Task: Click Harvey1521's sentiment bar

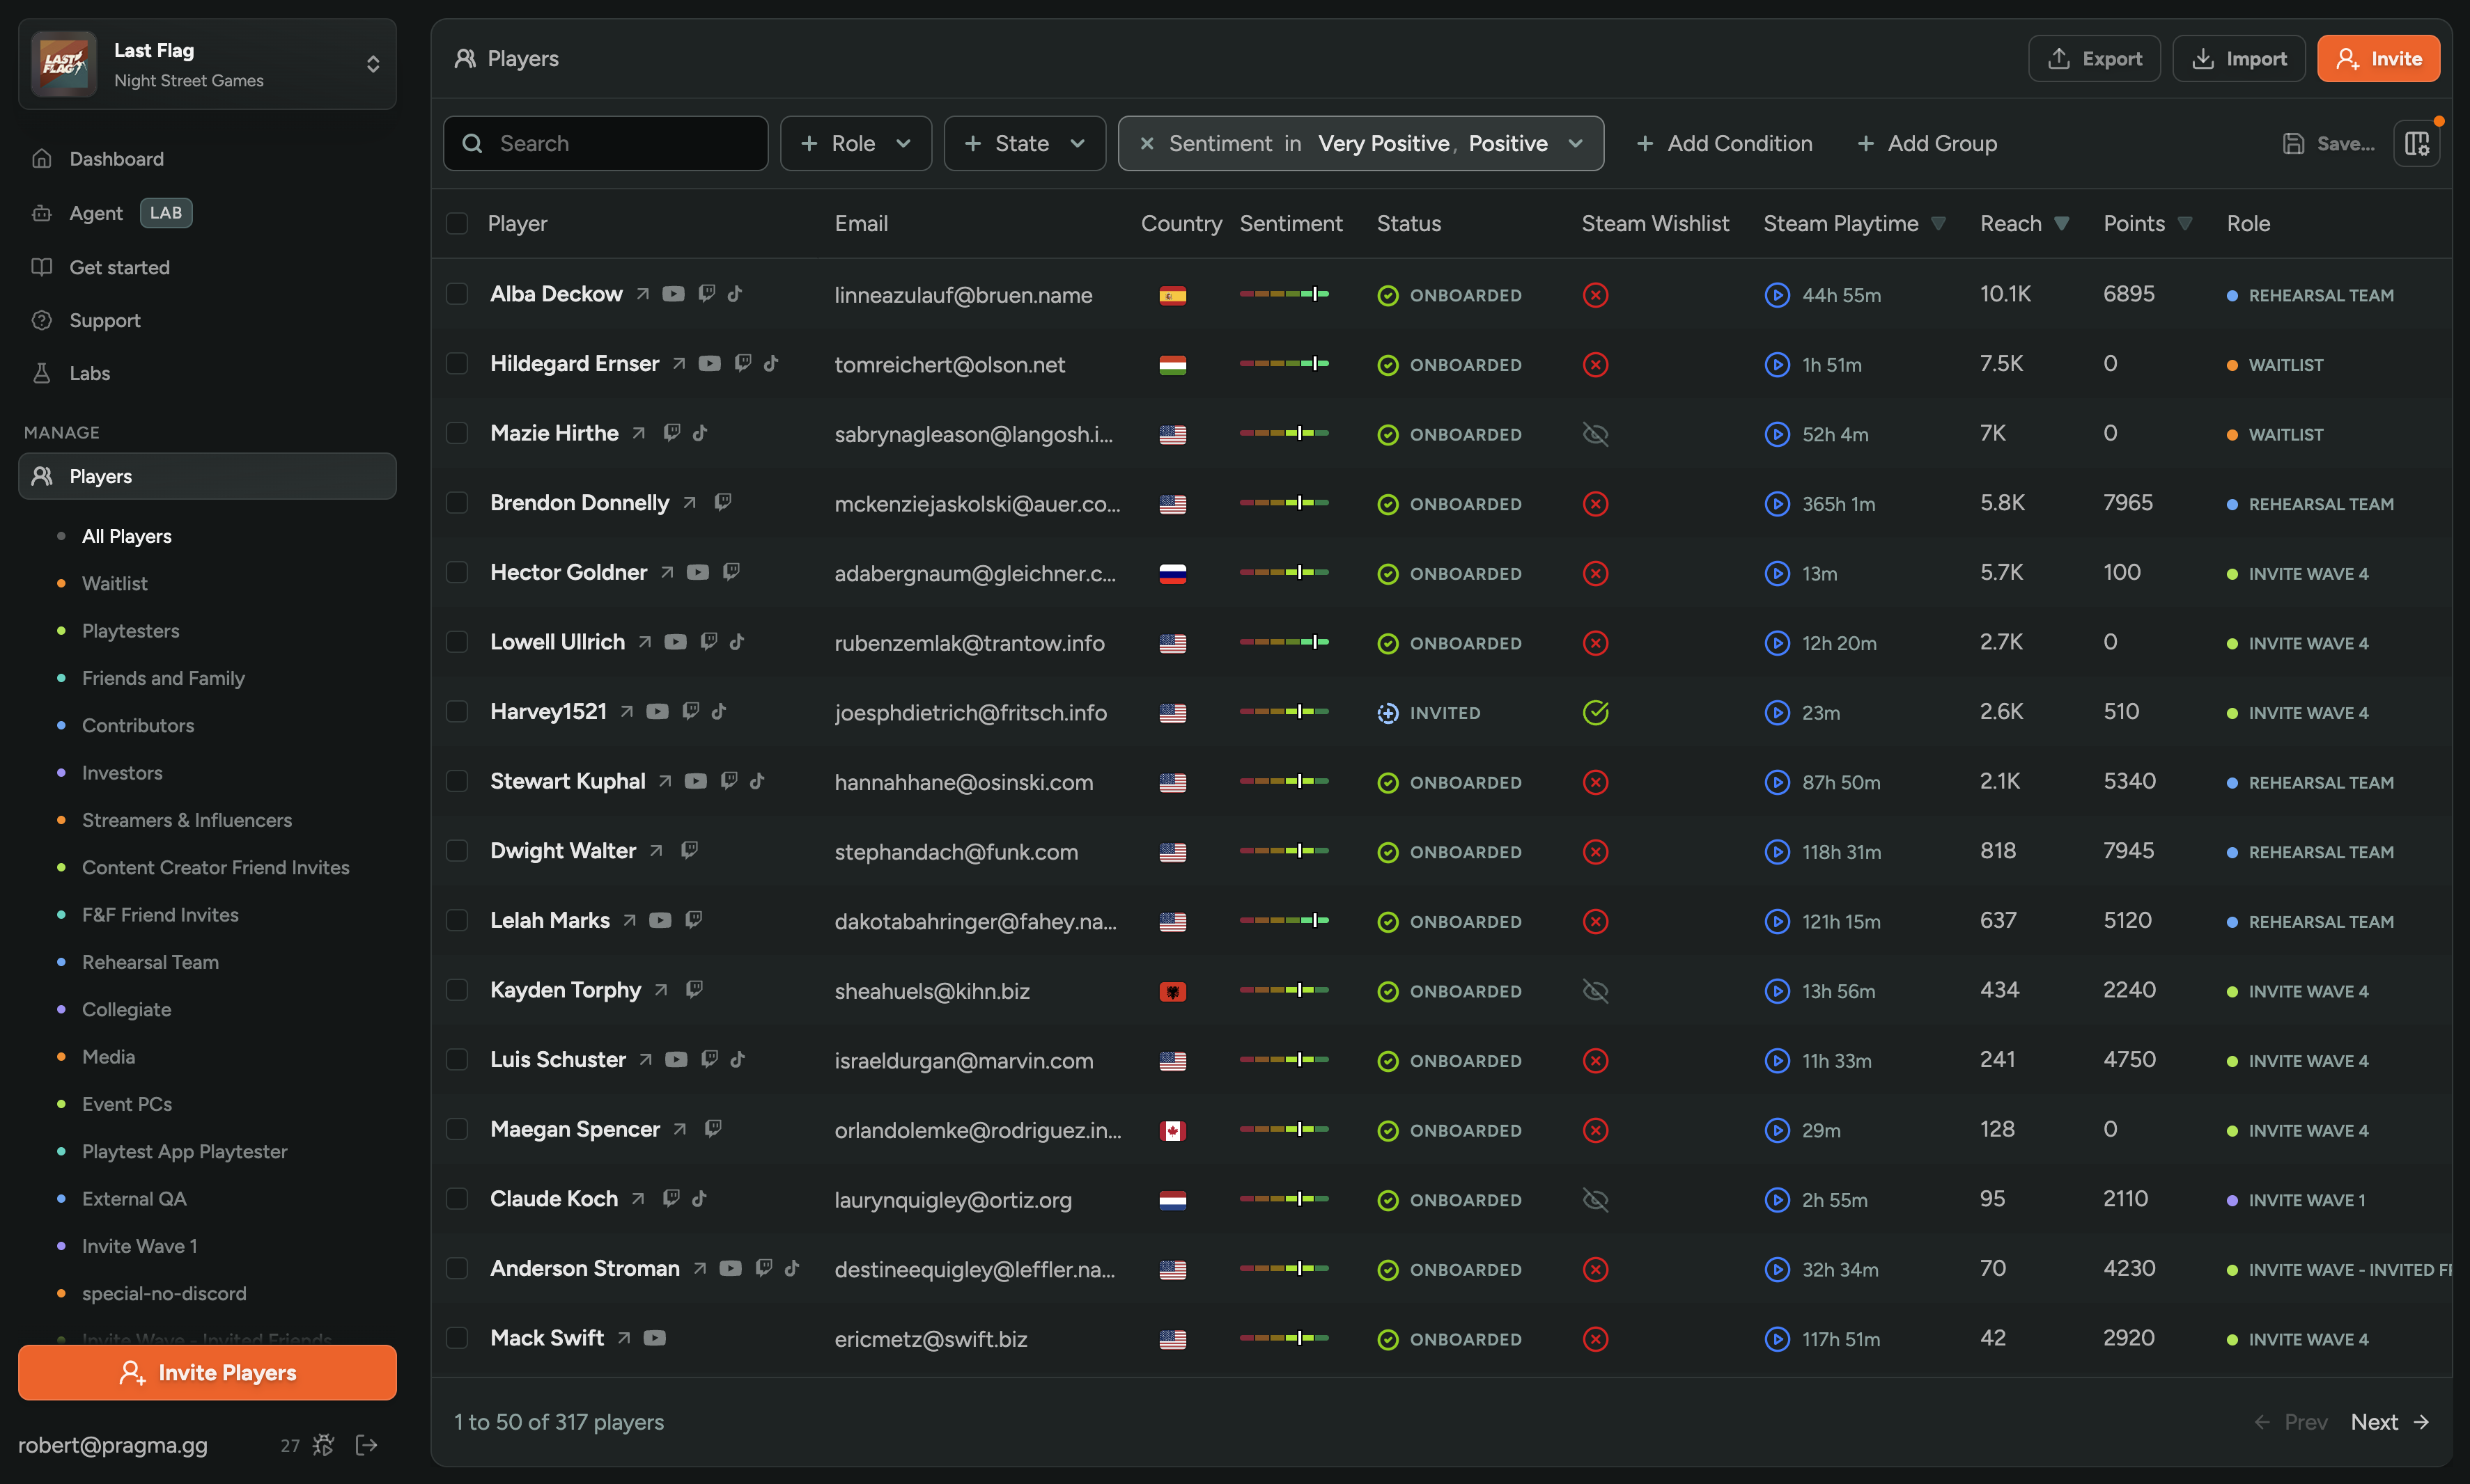Action: (x=1284, y=711)
